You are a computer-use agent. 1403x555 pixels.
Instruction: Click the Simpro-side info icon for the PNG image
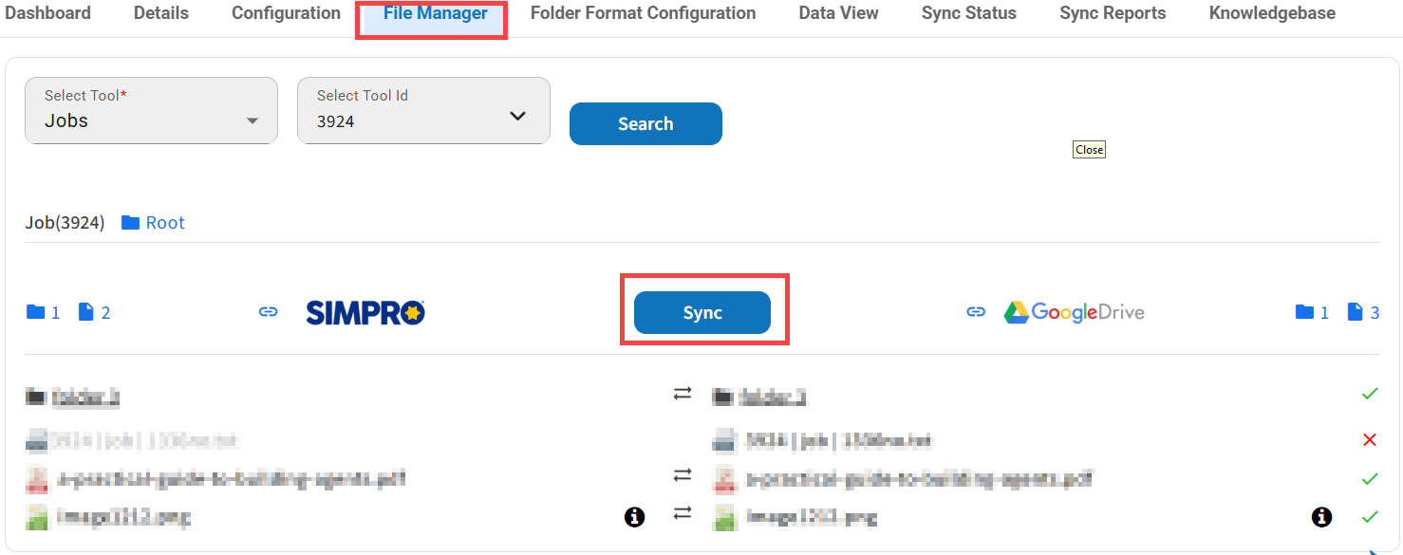click(635, 517)
